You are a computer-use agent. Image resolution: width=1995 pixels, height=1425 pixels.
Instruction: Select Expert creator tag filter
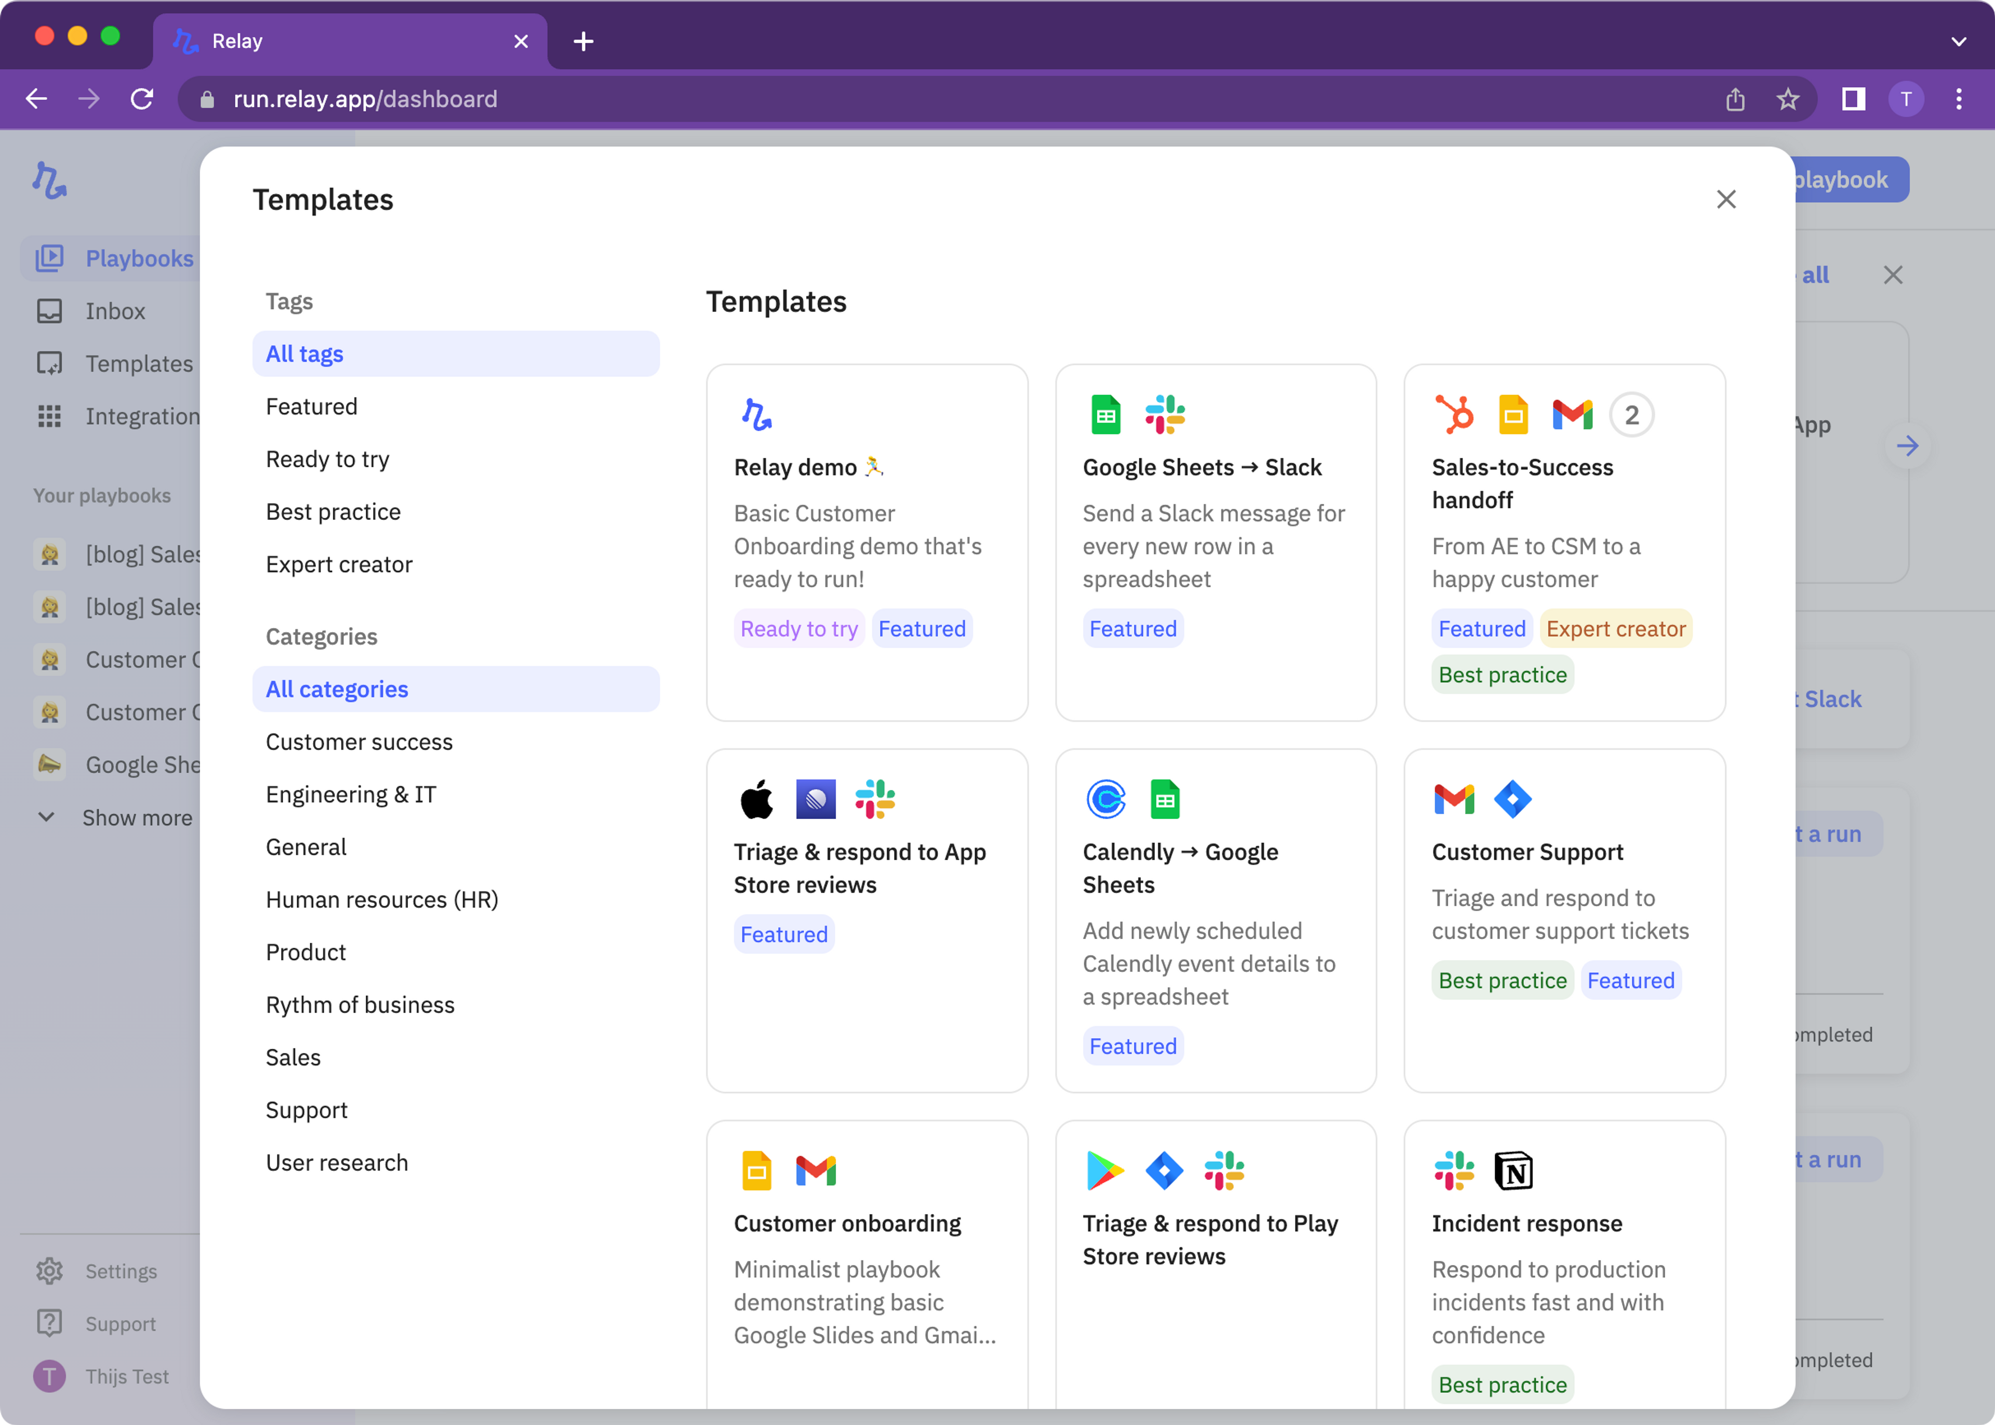point(339,564)
